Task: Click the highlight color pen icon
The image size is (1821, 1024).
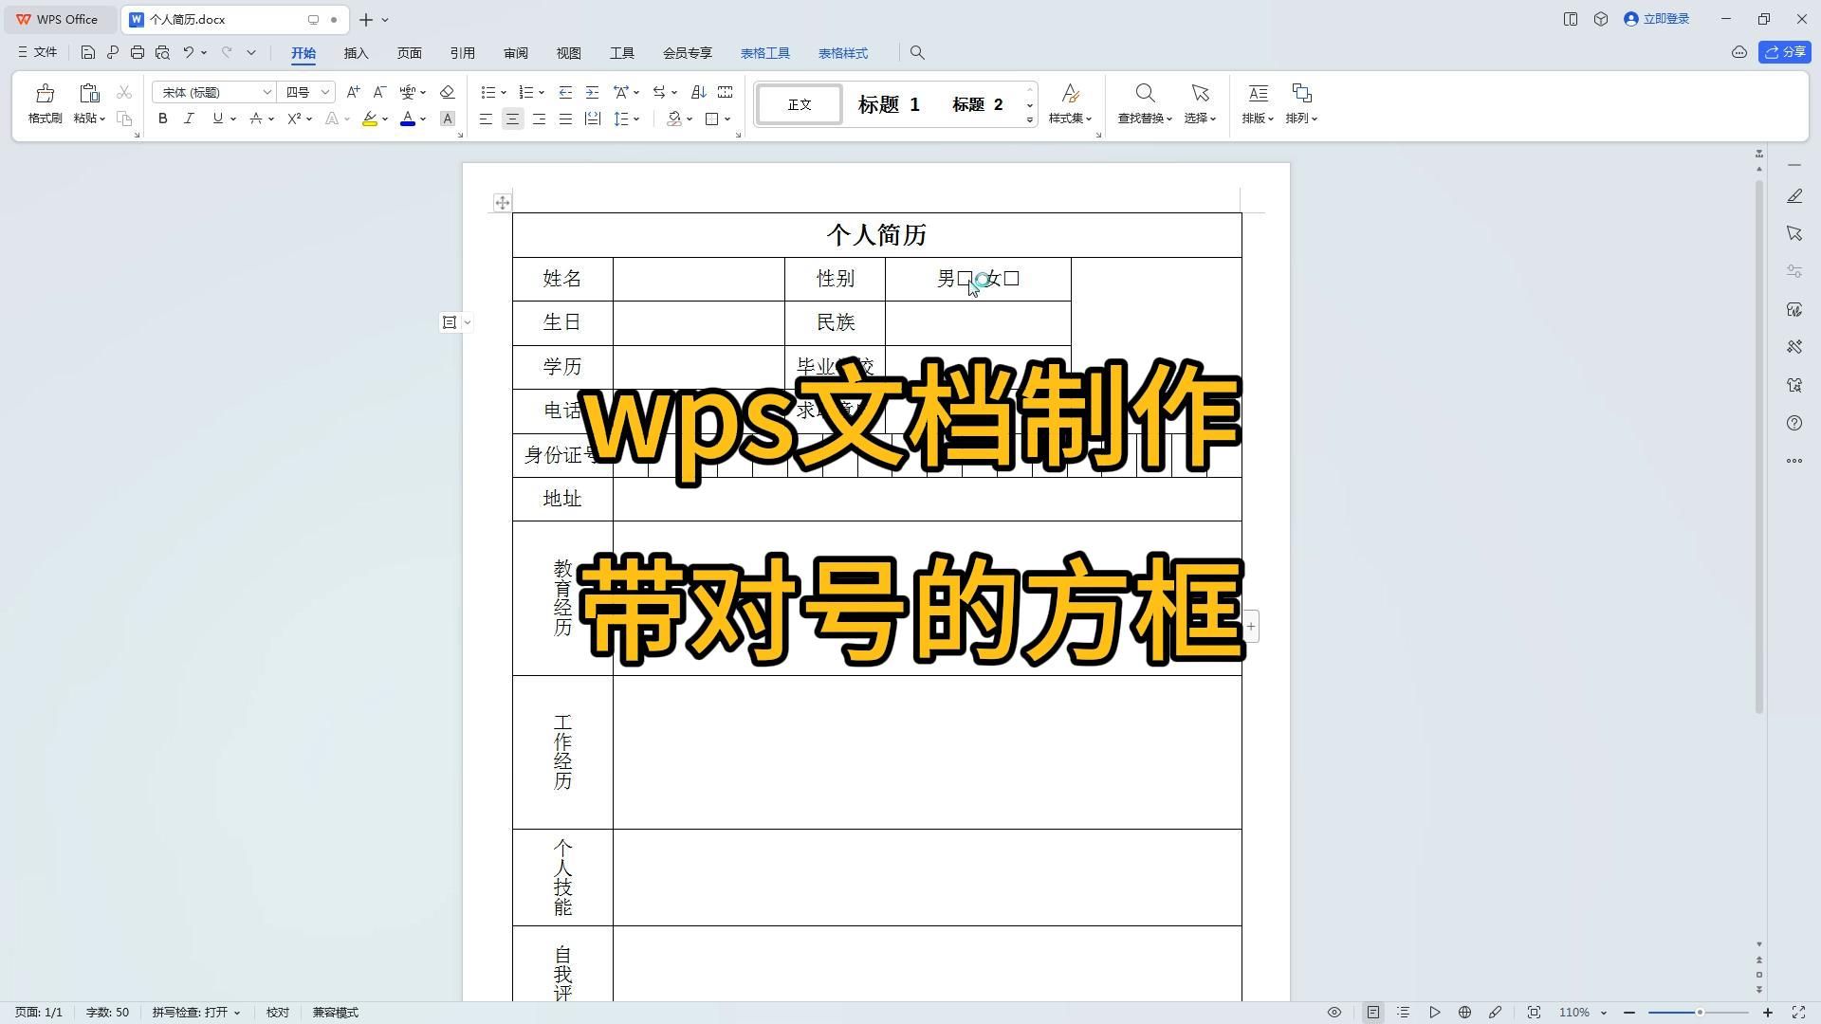Action: click(370, 119)
